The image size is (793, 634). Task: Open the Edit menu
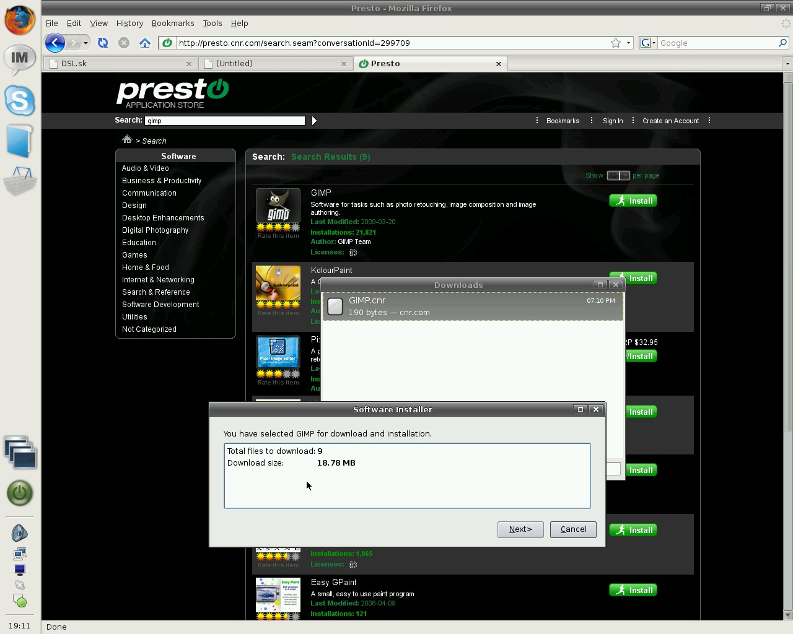(x=74, y=23)
